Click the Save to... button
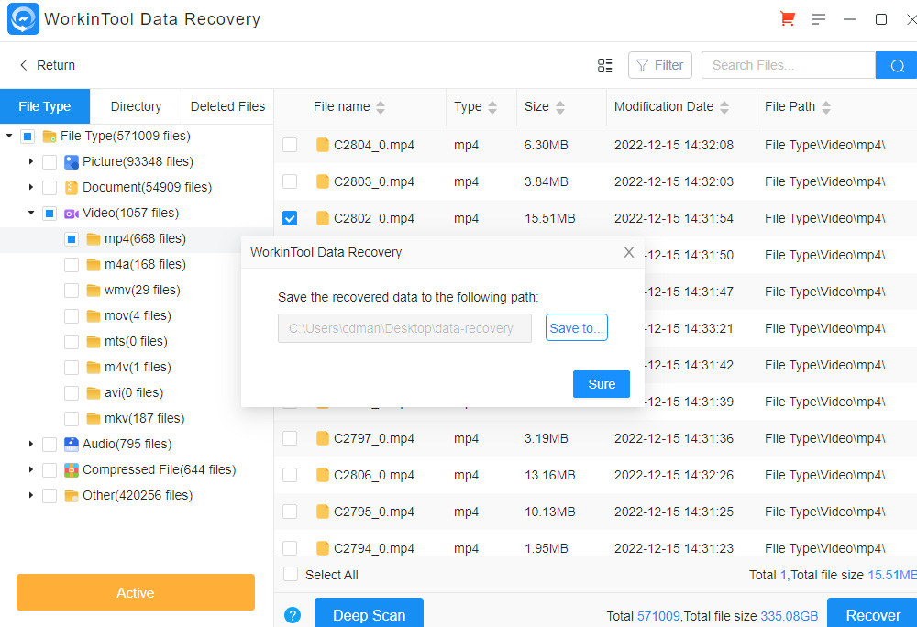 [x=576, y=328]
